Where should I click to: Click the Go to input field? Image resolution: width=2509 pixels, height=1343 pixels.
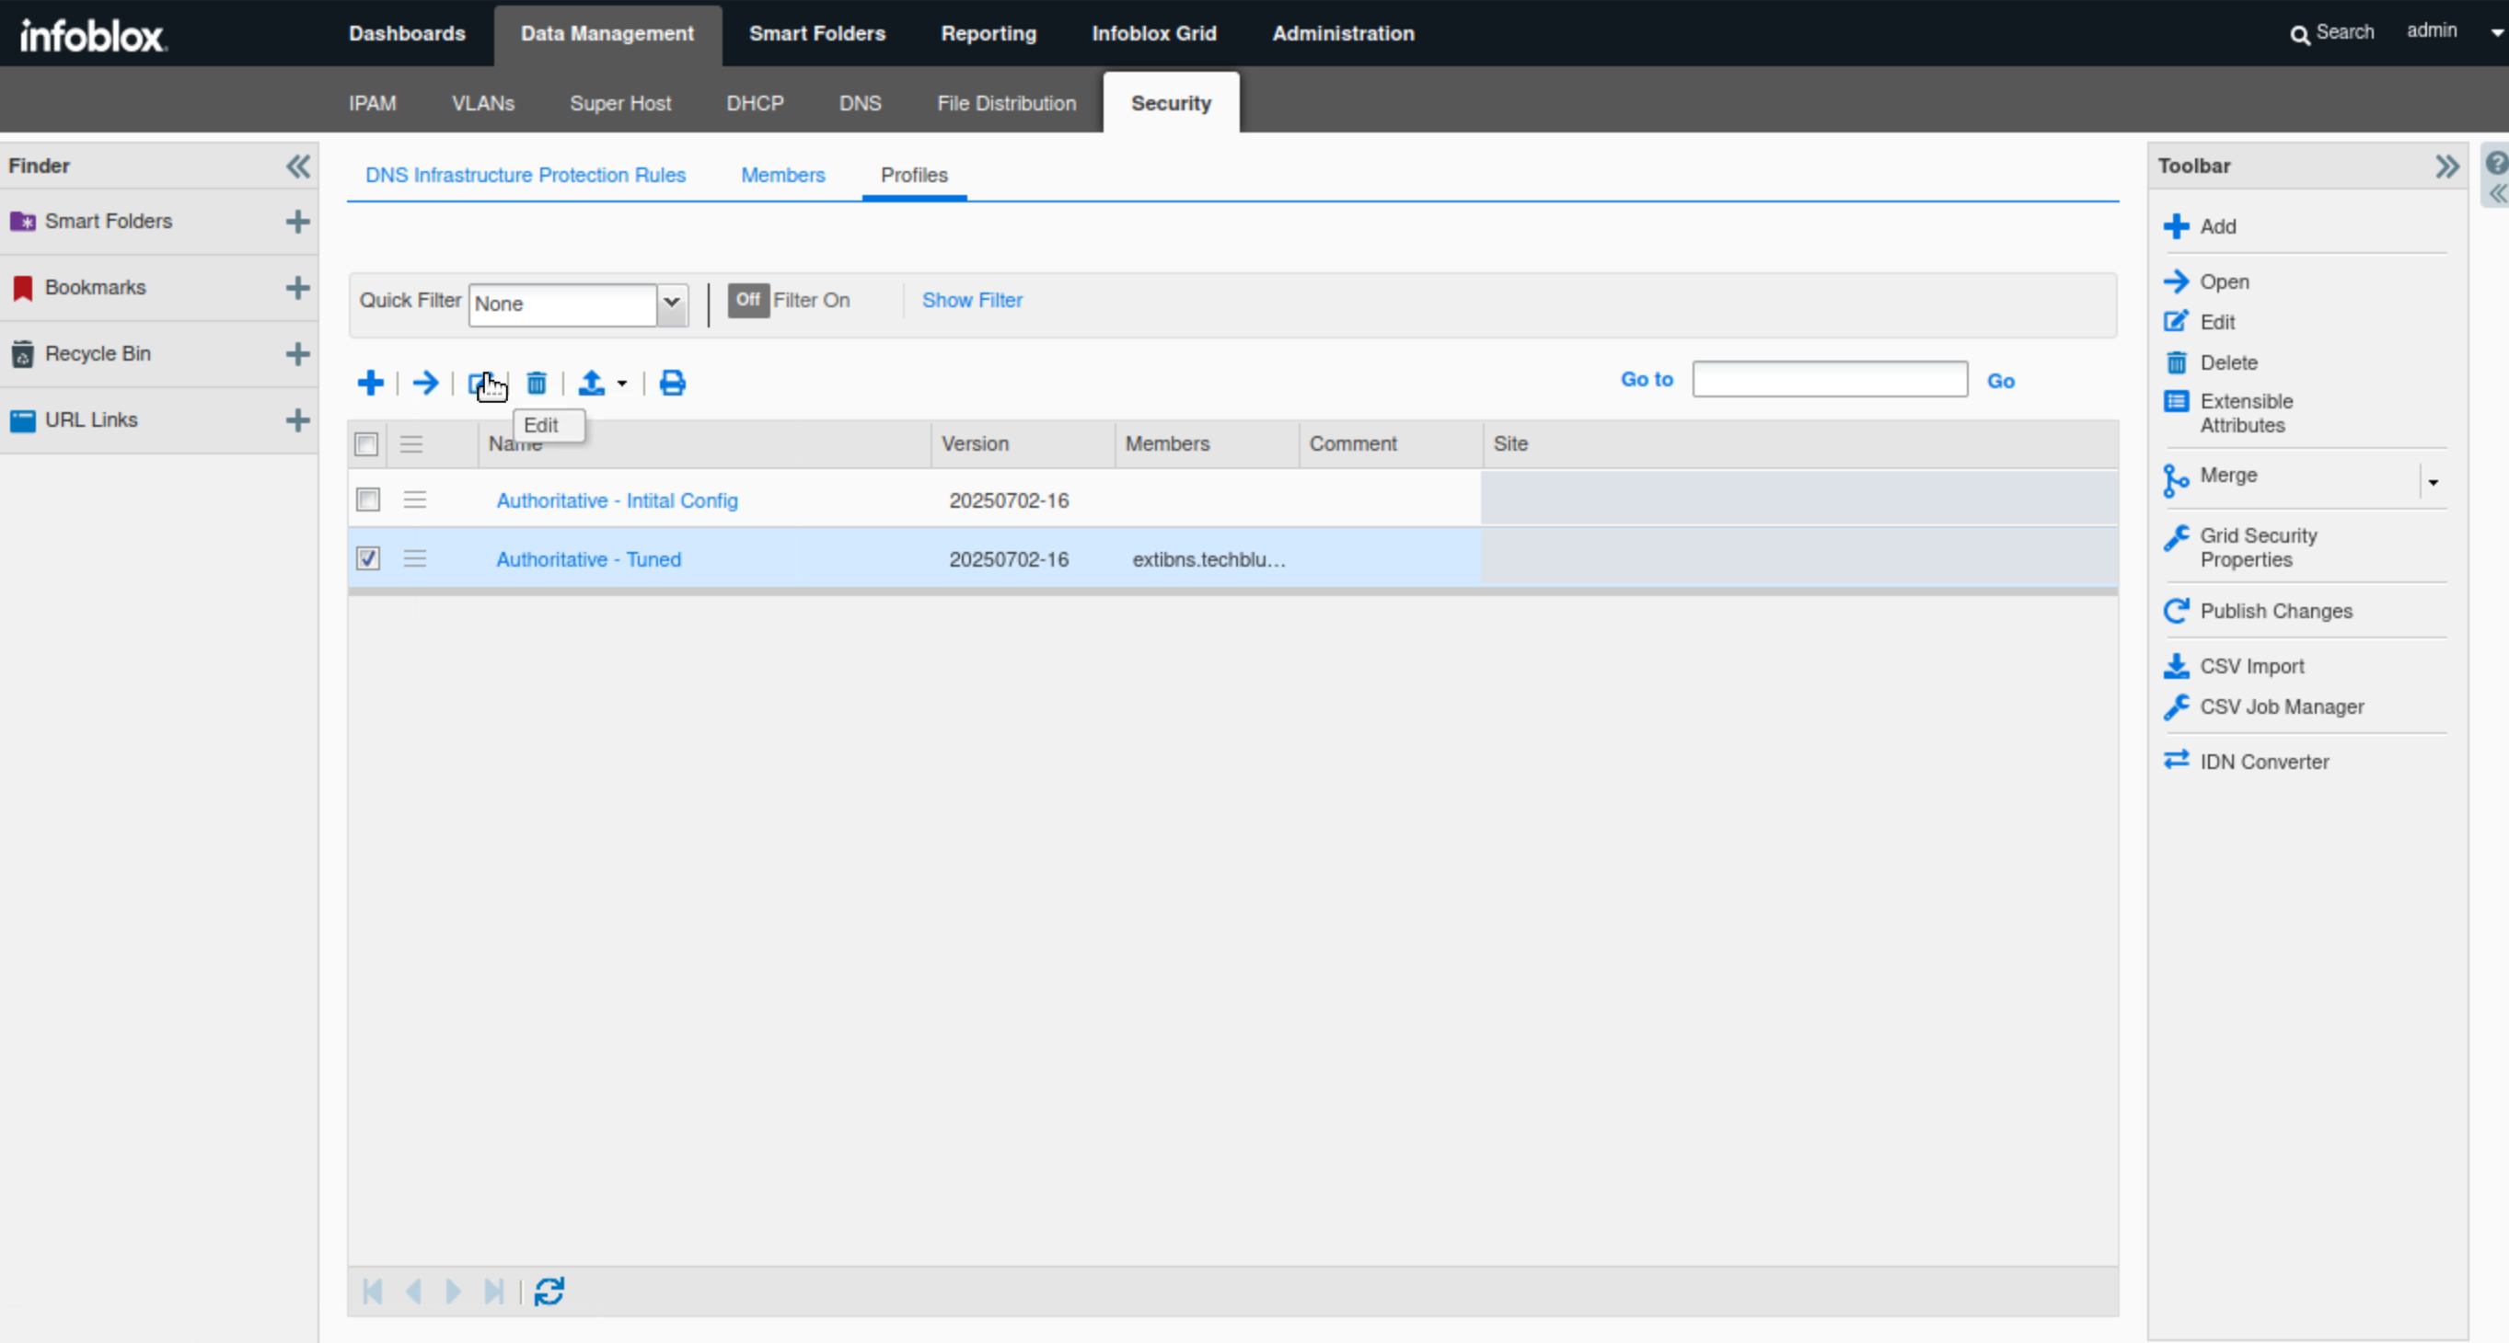coord(1829,380)
